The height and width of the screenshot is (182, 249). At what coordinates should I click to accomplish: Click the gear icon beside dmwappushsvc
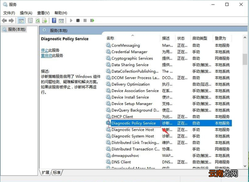tap(108, 155)
